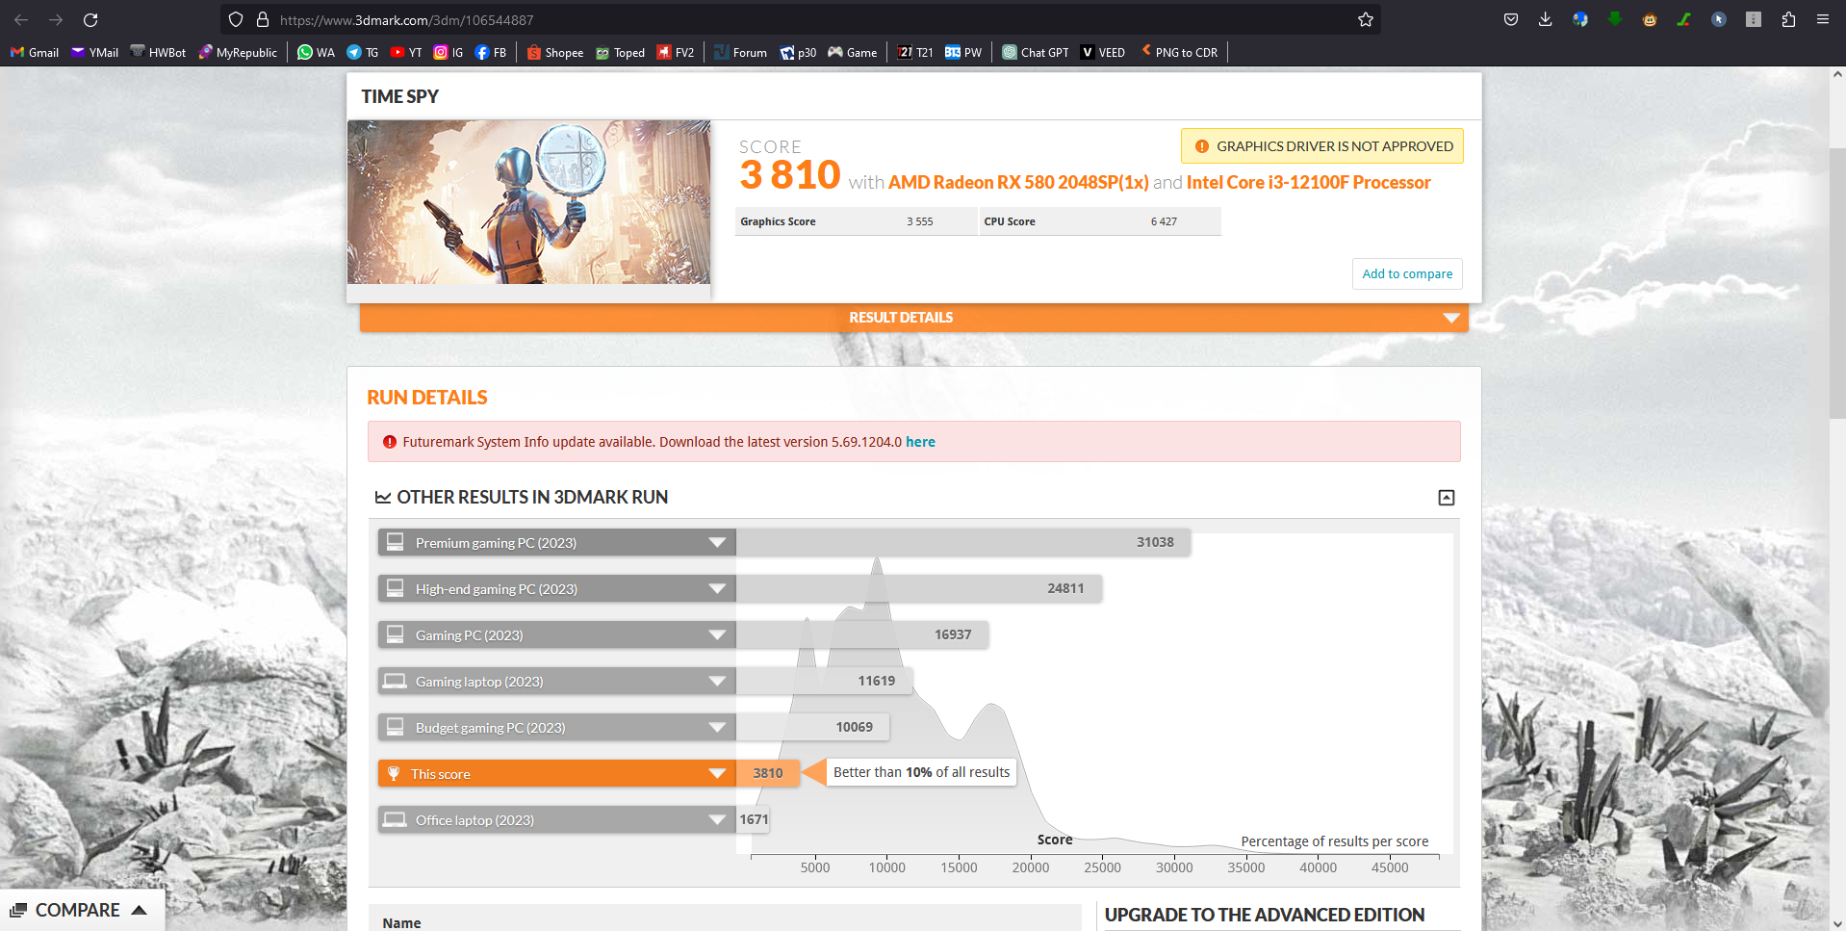
Task: Open the PW bookmark
Action: pyautogui.click(x=963, y=52)
